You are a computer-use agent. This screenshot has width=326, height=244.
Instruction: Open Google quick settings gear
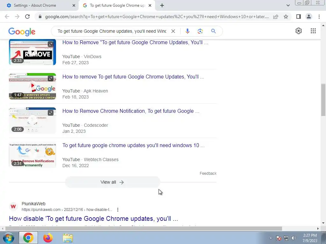299,31
